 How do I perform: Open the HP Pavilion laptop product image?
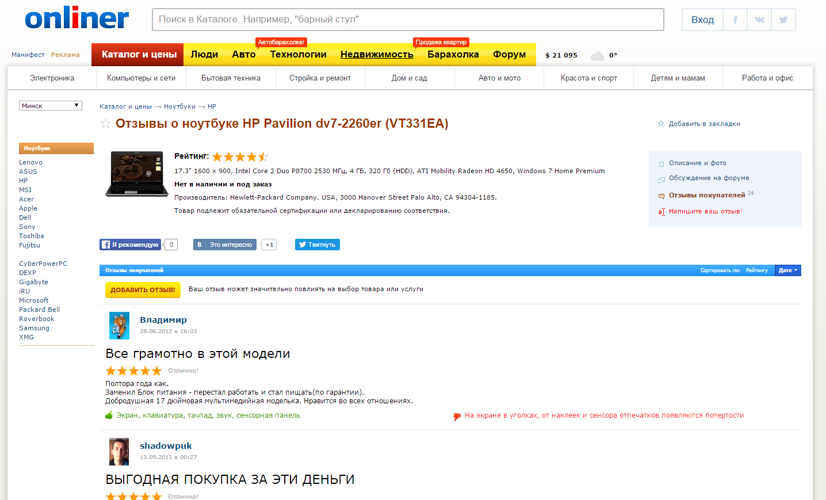(x=136, y=174)
